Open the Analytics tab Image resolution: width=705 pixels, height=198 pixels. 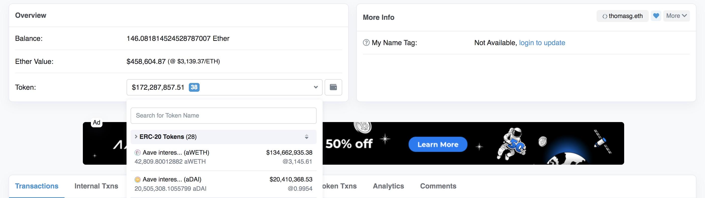388,186
